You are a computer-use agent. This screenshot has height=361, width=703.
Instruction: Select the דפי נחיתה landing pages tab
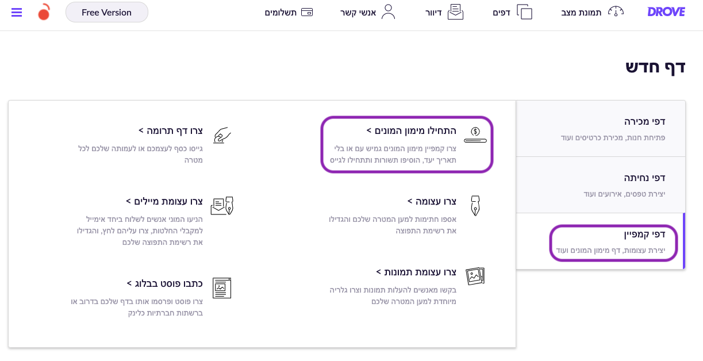tap(601, 185)
